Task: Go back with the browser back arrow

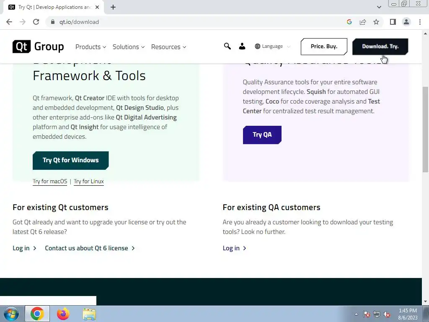Action: [x=9, y=22]
